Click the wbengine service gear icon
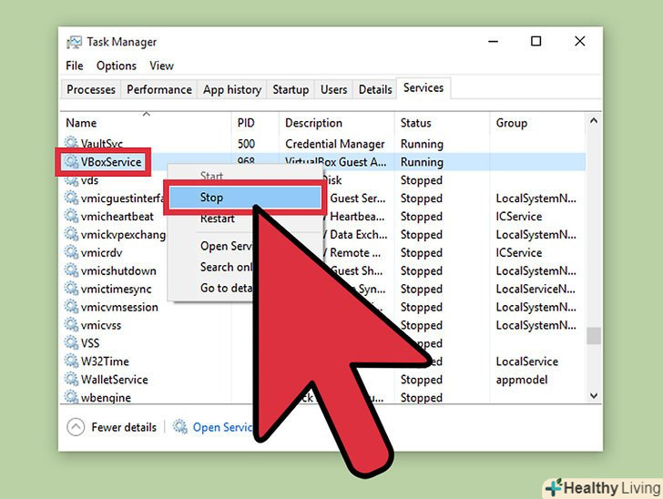663x499 pixels. click(x=72, y=398)
